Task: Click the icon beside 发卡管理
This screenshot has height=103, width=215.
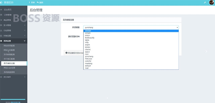Action: (1, 25)
